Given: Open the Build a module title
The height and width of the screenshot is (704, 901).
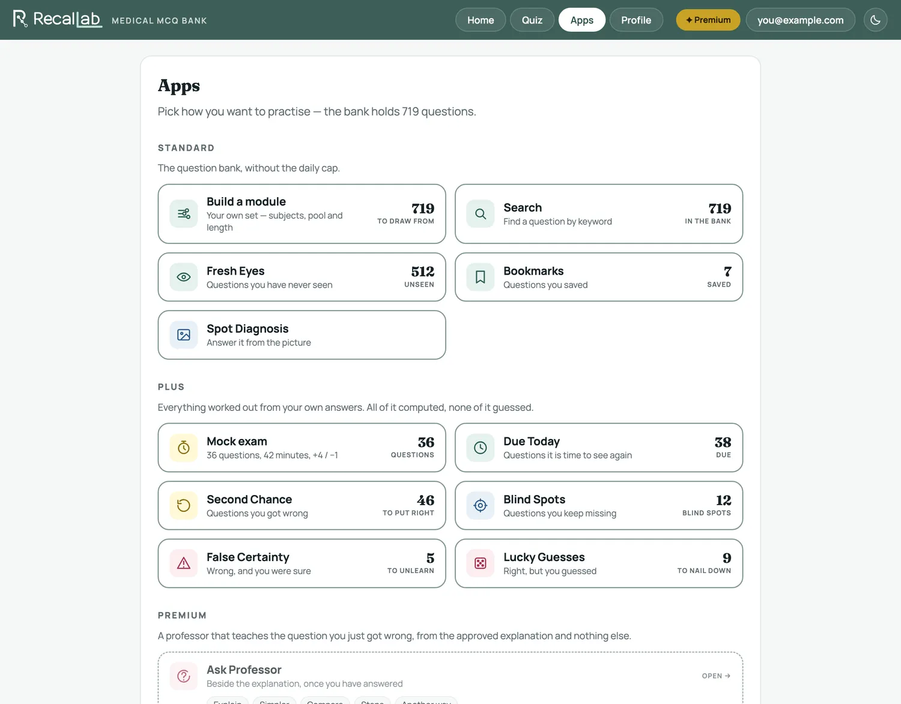Looking at the screenshot, I should [x=246, y=202].
